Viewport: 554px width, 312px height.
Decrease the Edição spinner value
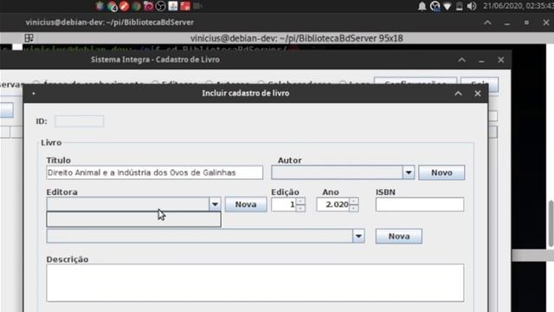300,208
